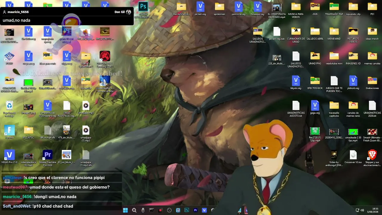
Task: Select the MEMEWIND folder
Action: 334,33
